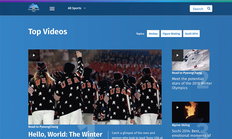The width and height of the screenshot is (232, 139).
Task: Open 'Meet the potential stars' article link
Action: (x=192, y=83)
